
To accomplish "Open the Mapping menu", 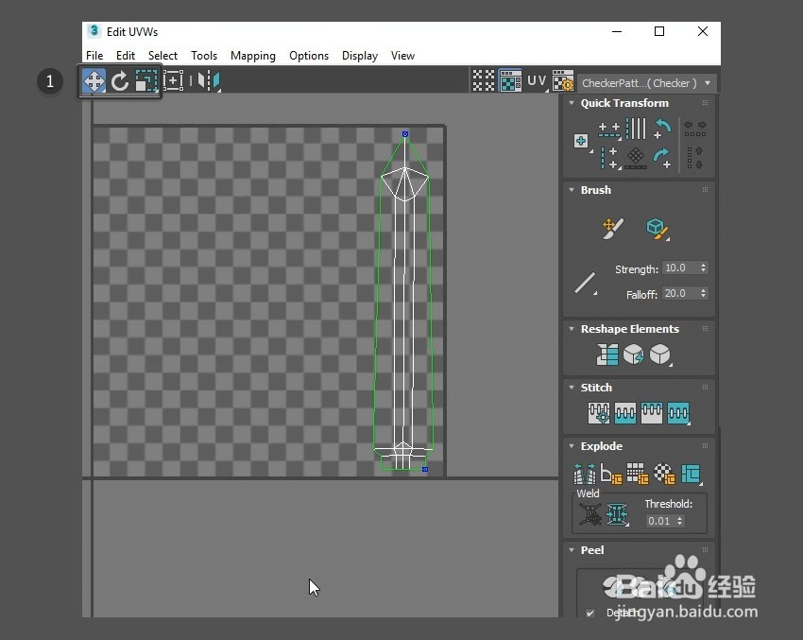I will [253, 56].
